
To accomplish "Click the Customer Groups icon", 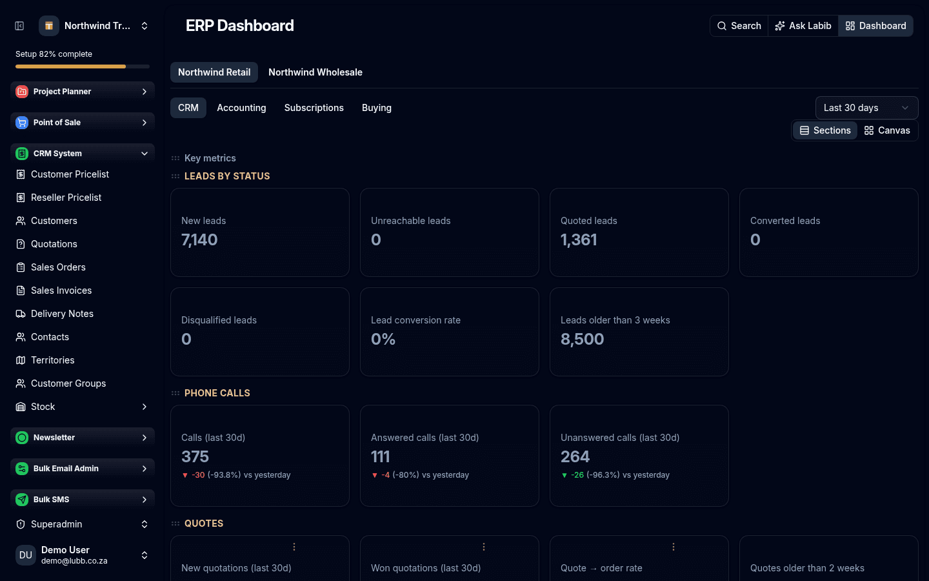I will [21, 383].
